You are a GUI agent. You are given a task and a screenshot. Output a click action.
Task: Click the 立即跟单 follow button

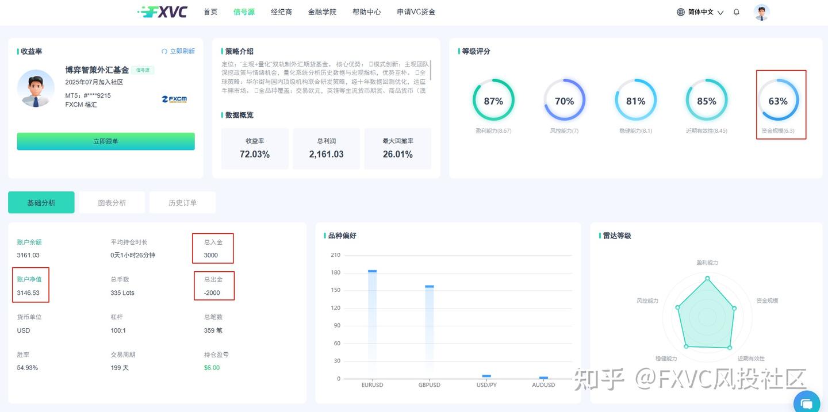point(106,141)
